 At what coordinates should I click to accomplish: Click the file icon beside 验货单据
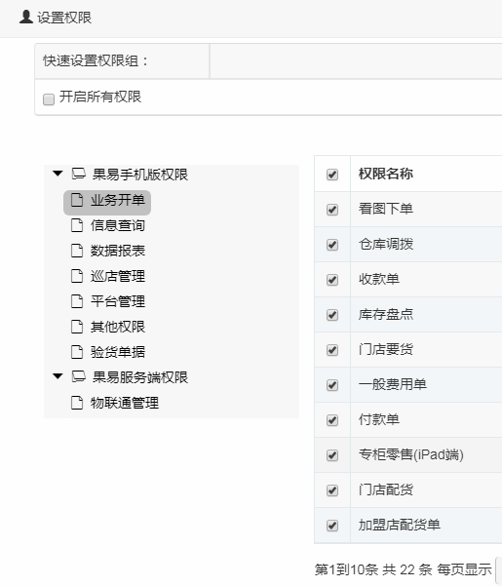pos(77,352)
